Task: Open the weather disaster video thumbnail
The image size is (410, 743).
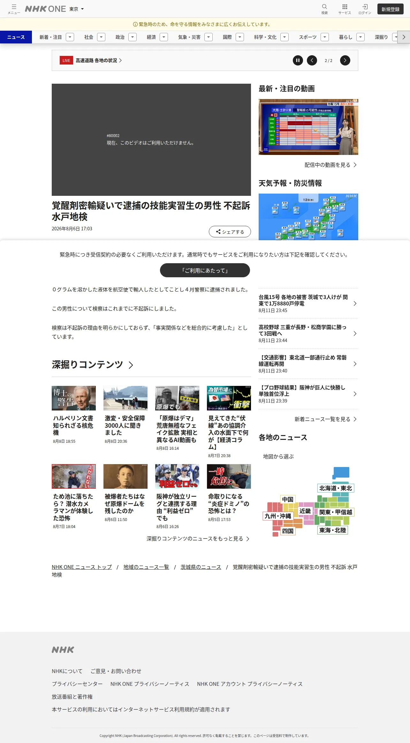Action: click(308, 127)
